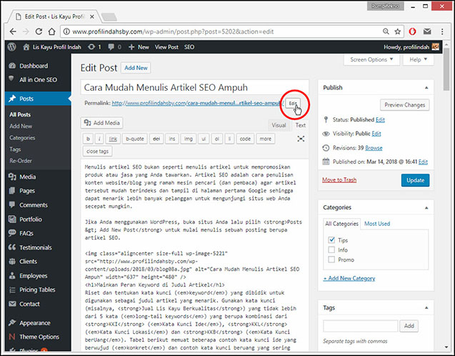
Task: Switch to the Visual editor tab
Action: click(279, 125)
